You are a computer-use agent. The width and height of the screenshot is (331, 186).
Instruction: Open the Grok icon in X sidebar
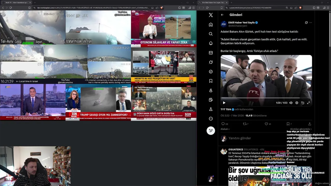211,62
